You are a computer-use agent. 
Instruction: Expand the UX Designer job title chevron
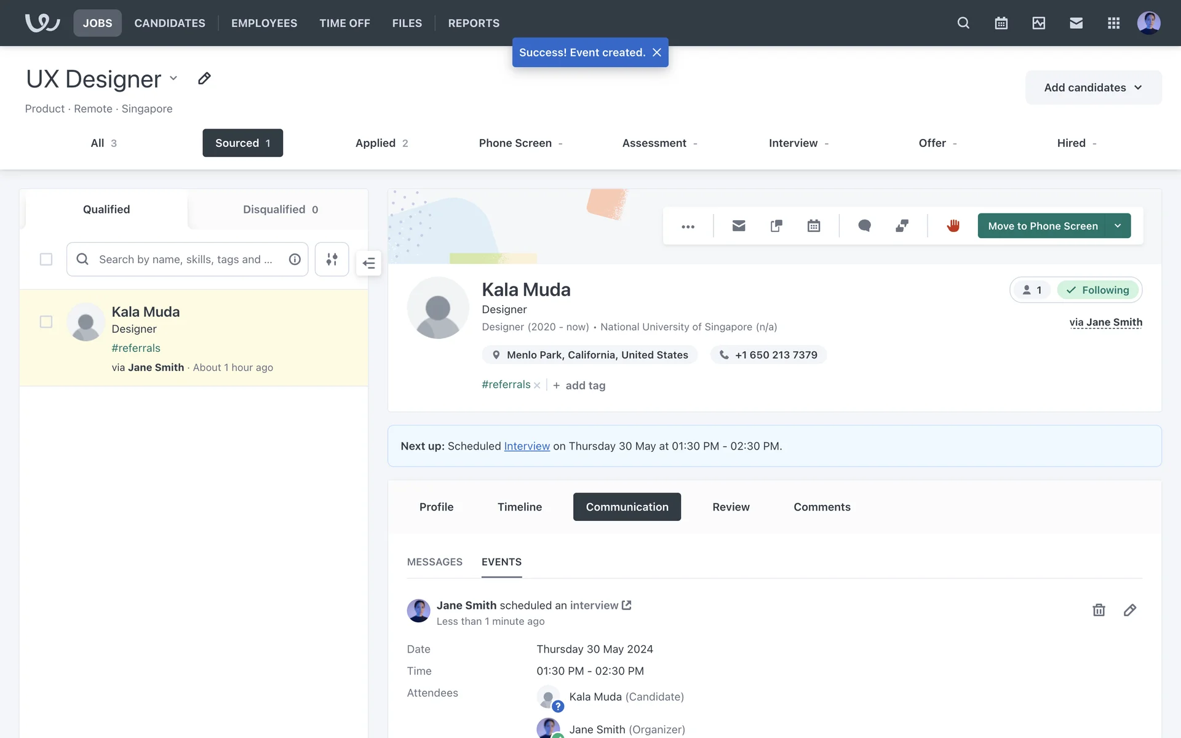coord(173,78)
